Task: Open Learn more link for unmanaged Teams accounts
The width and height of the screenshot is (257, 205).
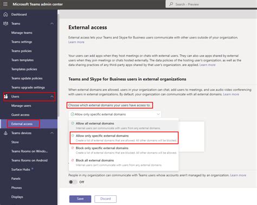Action: tap(238, 175)
